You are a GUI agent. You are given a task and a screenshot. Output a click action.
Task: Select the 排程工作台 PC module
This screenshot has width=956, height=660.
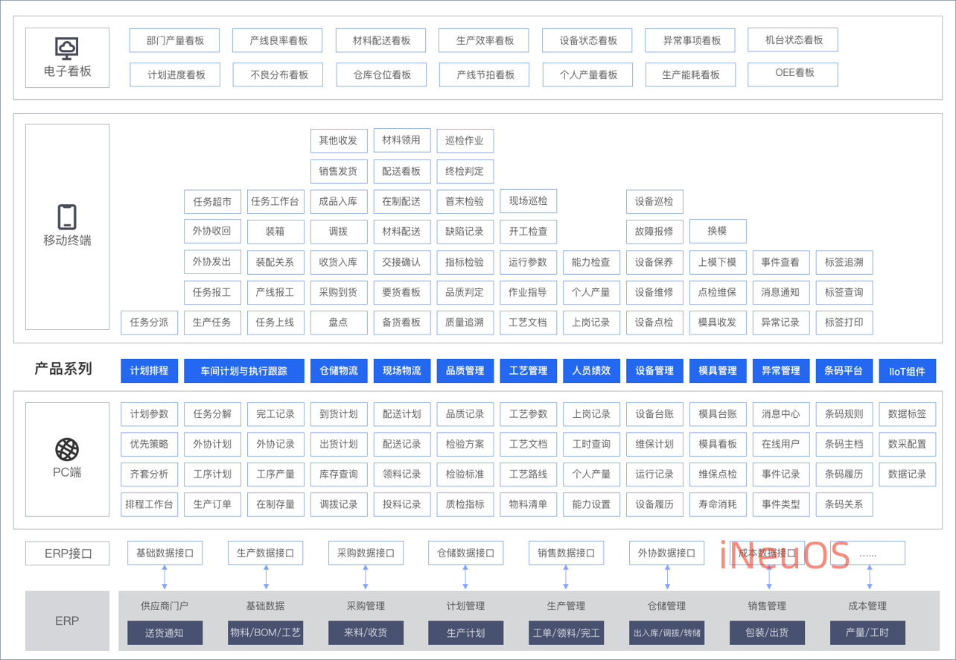point(149,504)
